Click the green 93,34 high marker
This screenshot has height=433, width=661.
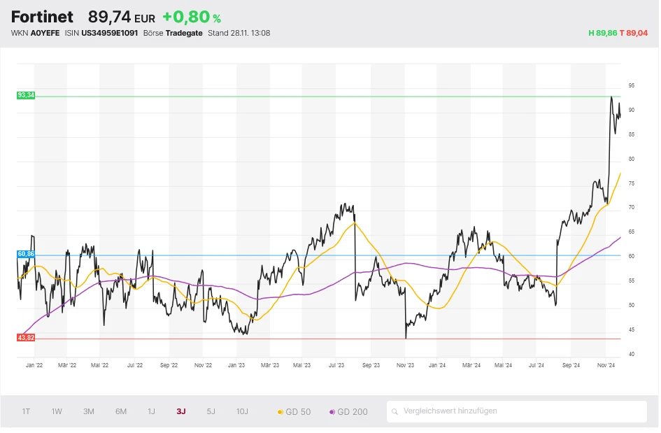[26, 95]
